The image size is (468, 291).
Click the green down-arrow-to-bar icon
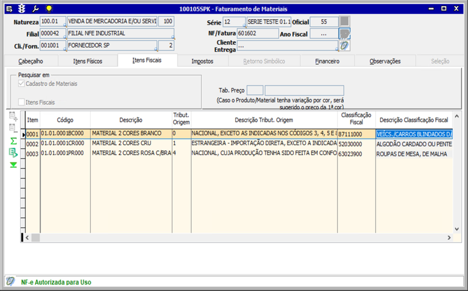[x=13, y=165]
